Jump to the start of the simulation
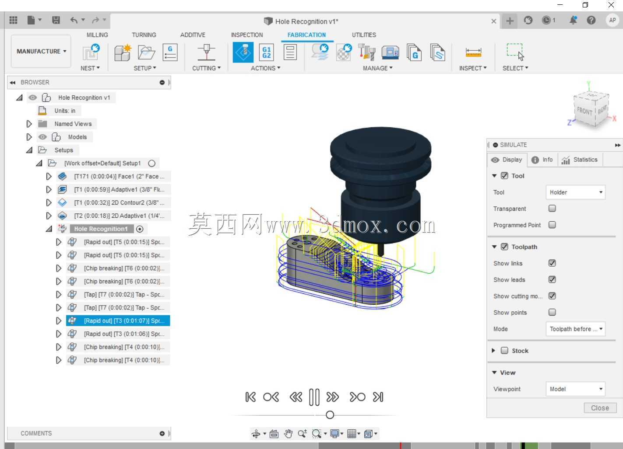This screenshot has width=623, height=449. coord(250,397)
